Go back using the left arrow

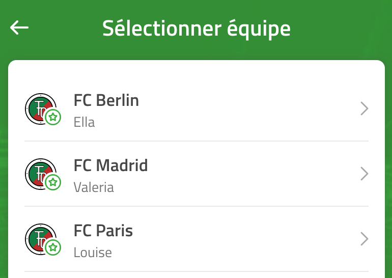click(19, 27)
